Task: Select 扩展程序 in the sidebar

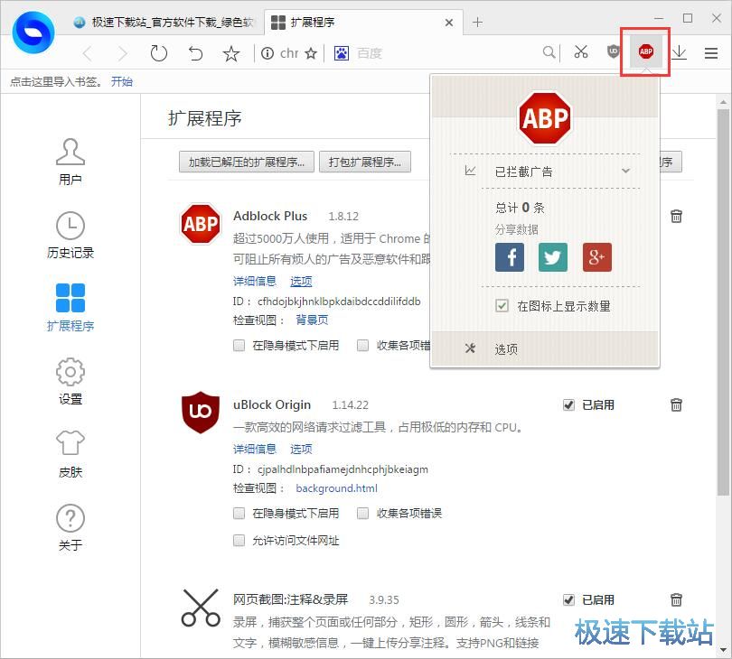Action: pyautogui.click(x=70, y=308)
